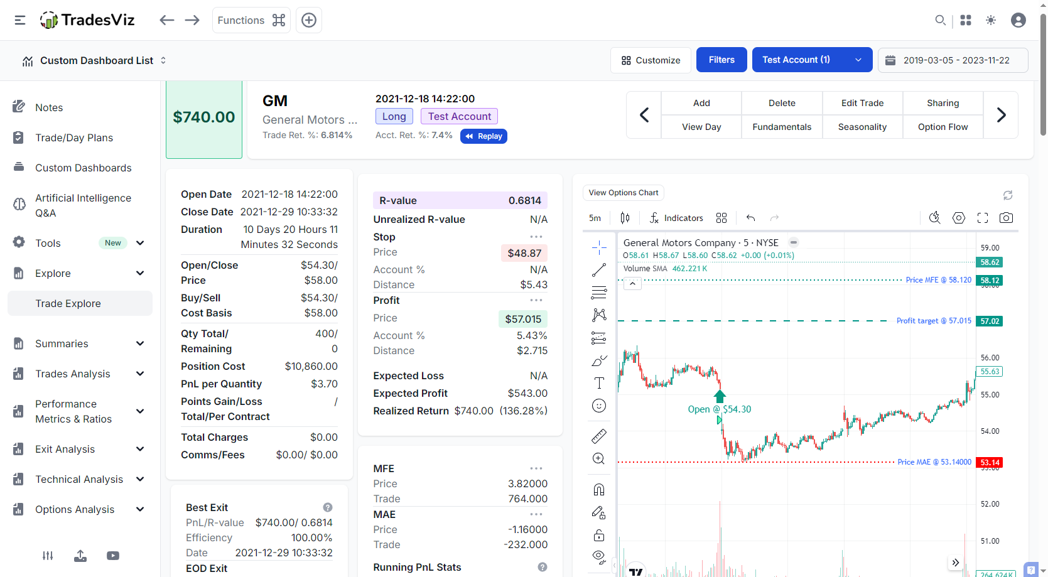The width and height of the screenshot is (1048, 577).
Task: Open the Functions command menu
Action: point(251,20)
